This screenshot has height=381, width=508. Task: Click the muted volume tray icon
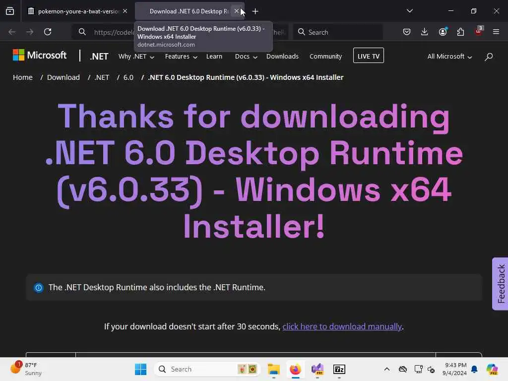pyautogui.click(x=431, y=369)
